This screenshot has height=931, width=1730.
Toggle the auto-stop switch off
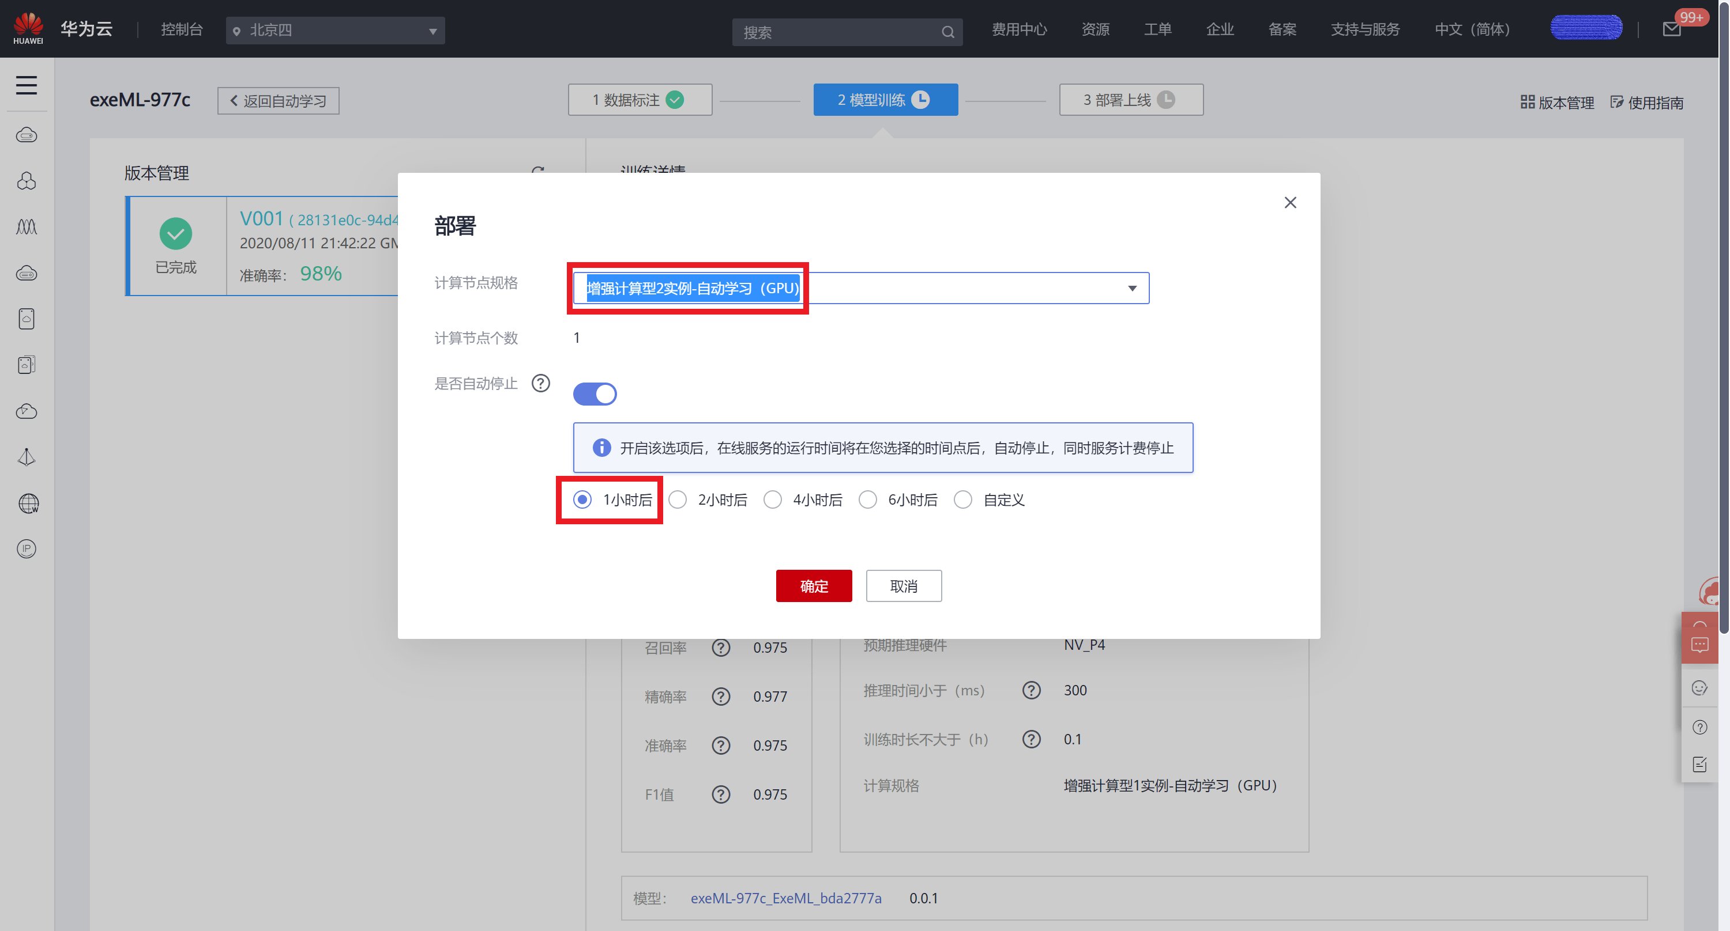point(595,393)
